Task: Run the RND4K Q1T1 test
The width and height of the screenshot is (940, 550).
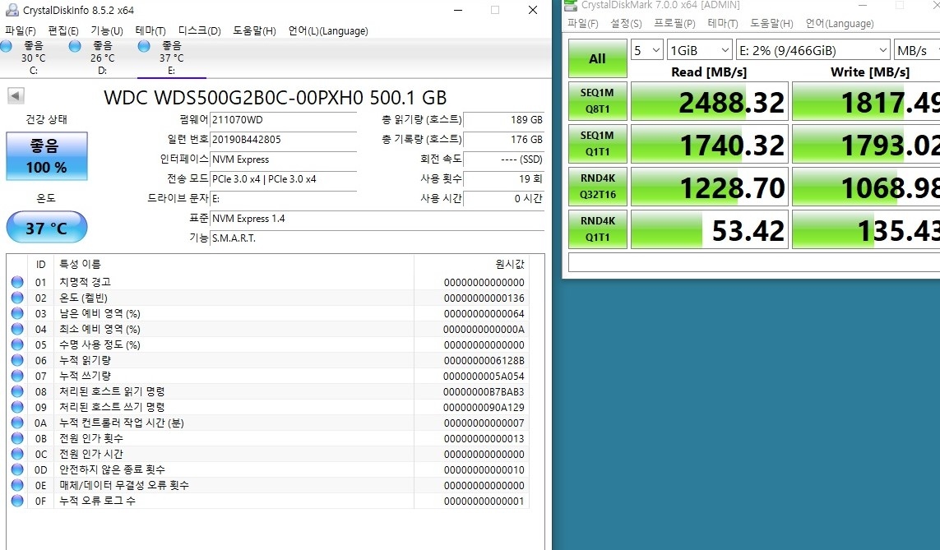Action: pos(598,229)
